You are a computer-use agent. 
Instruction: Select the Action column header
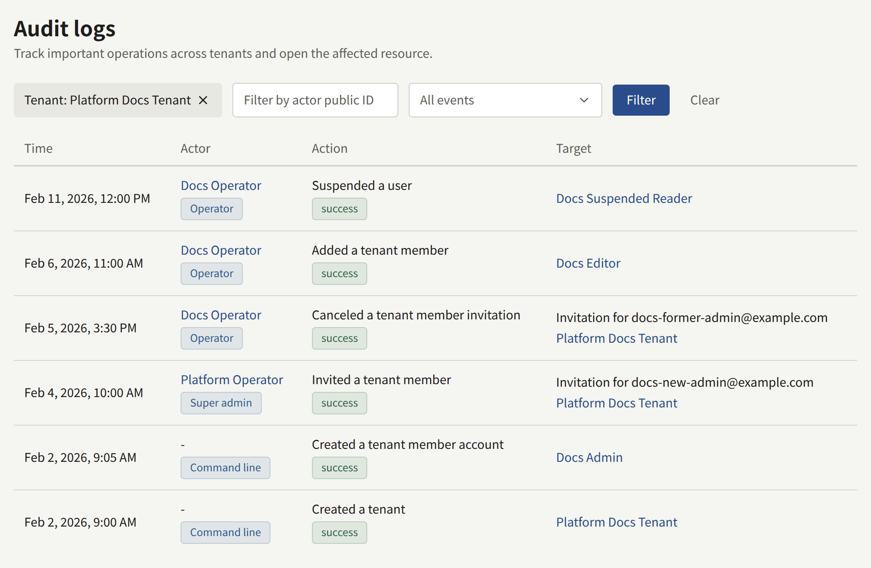coord(330,148)
